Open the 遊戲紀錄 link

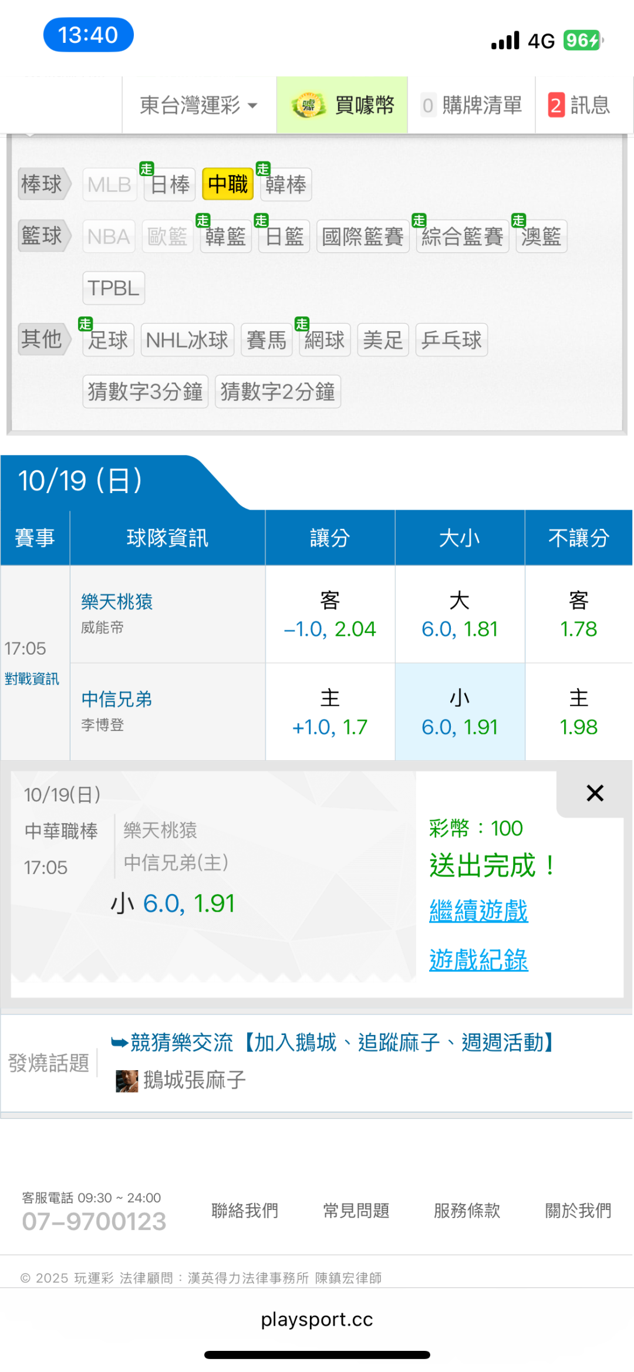pos(478,960)
